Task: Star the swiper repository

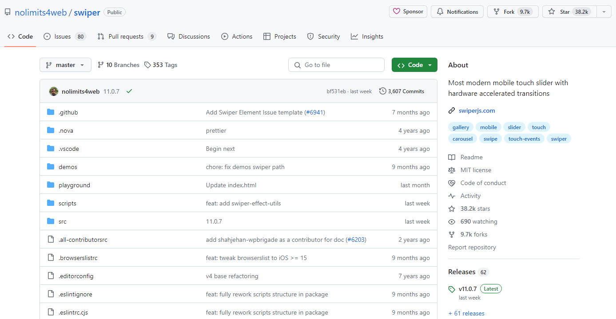Action: [570, 12]
